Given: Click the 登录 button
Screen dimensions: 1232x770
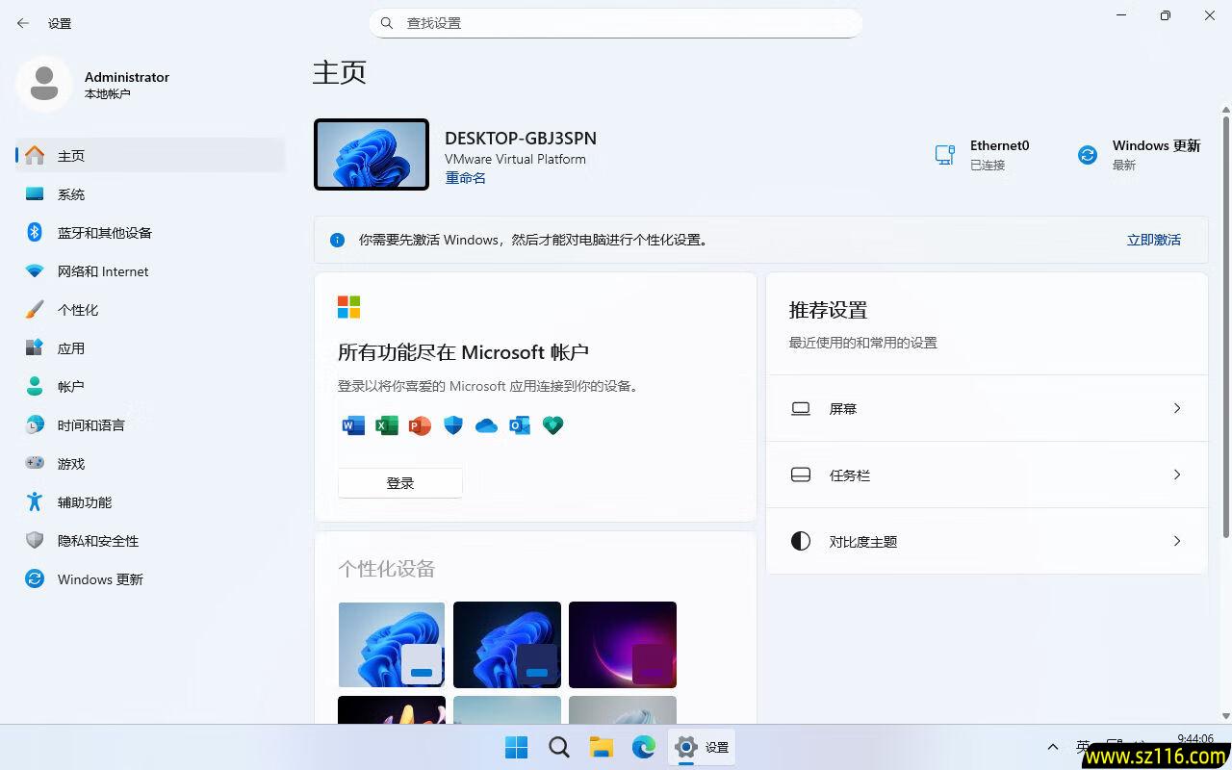Looking at the screenshot, I should click(x=399, y=482).
